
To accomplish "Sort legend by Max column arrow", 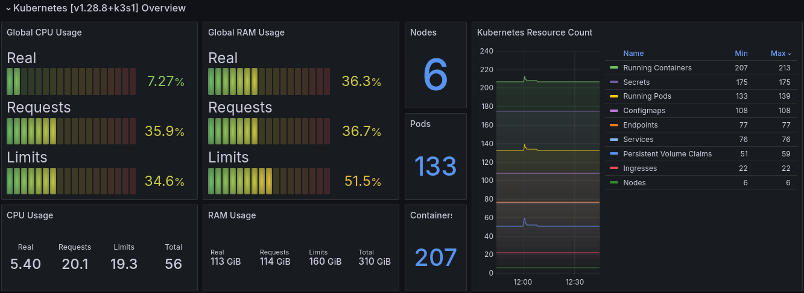I will [789, 54].
